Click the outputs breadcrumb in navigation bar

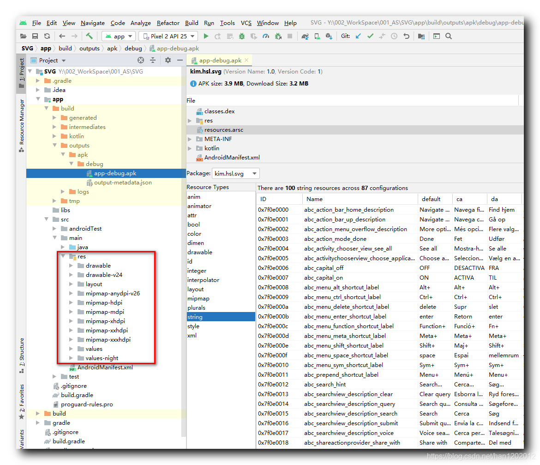[x=90, y=48]
